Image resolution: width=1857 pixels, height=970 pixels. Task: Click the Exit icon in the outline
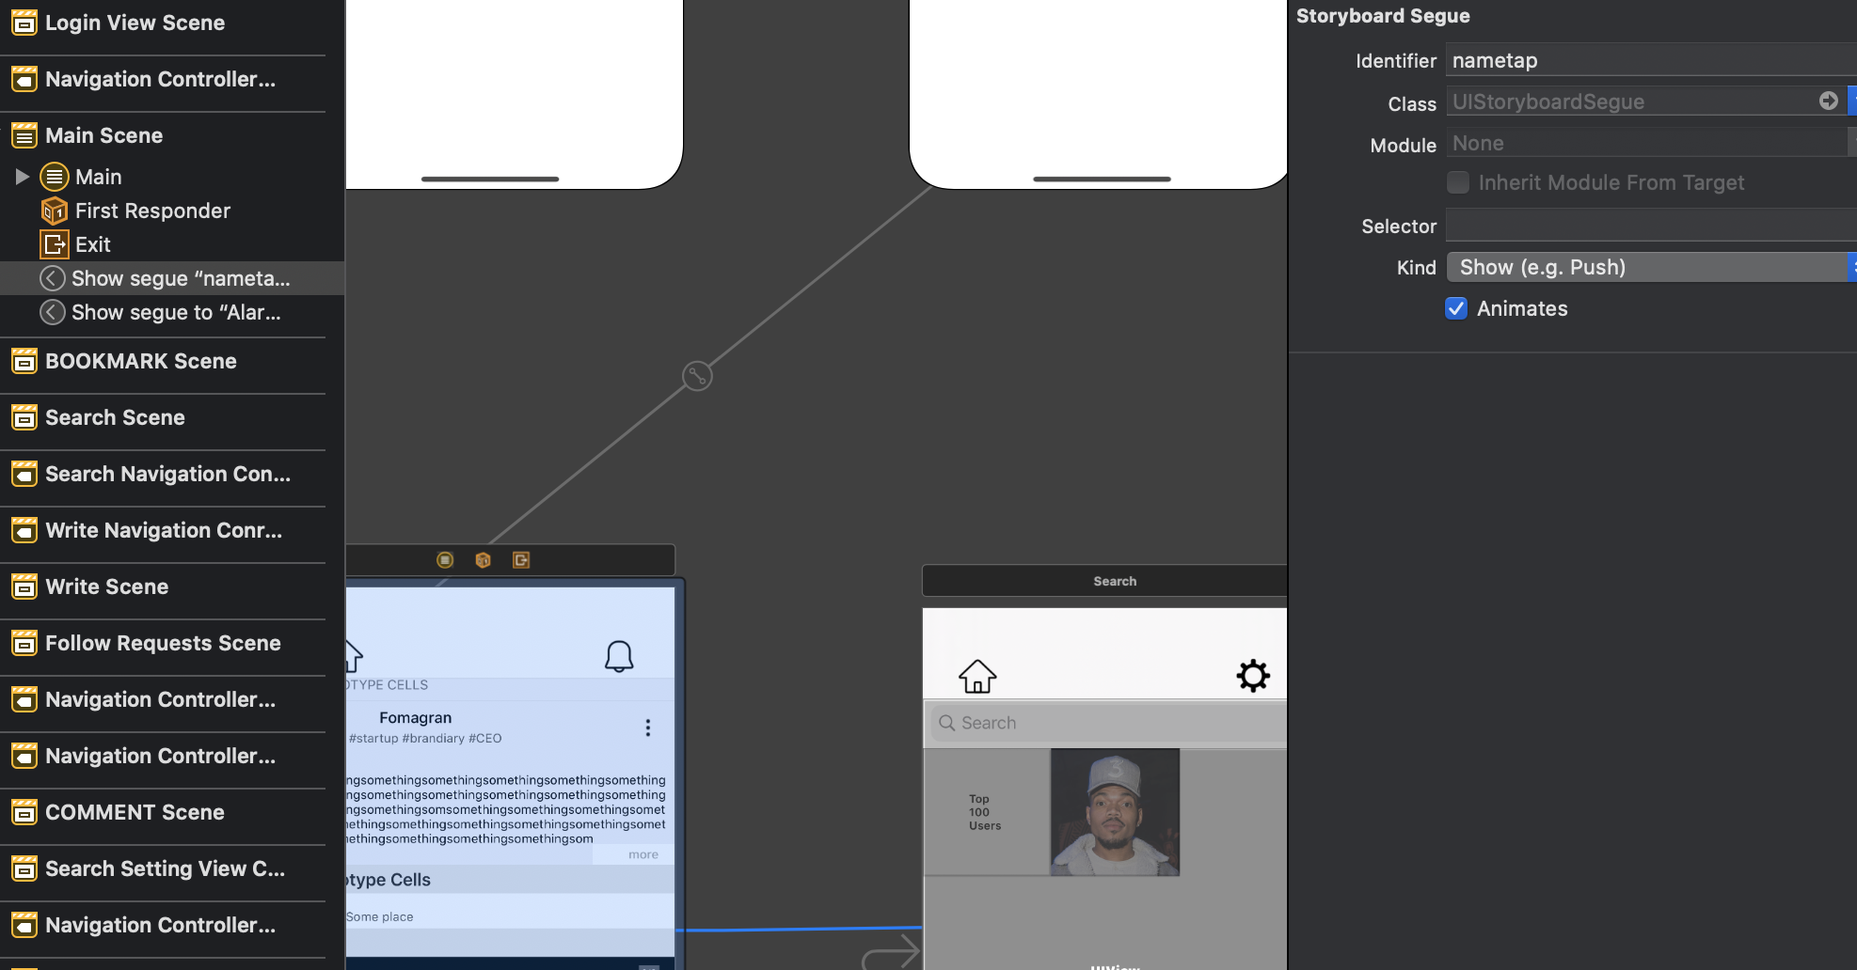coord(55,244)
